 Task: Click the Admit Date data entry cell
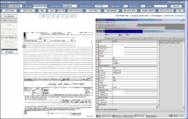click(x=135, y=71)
